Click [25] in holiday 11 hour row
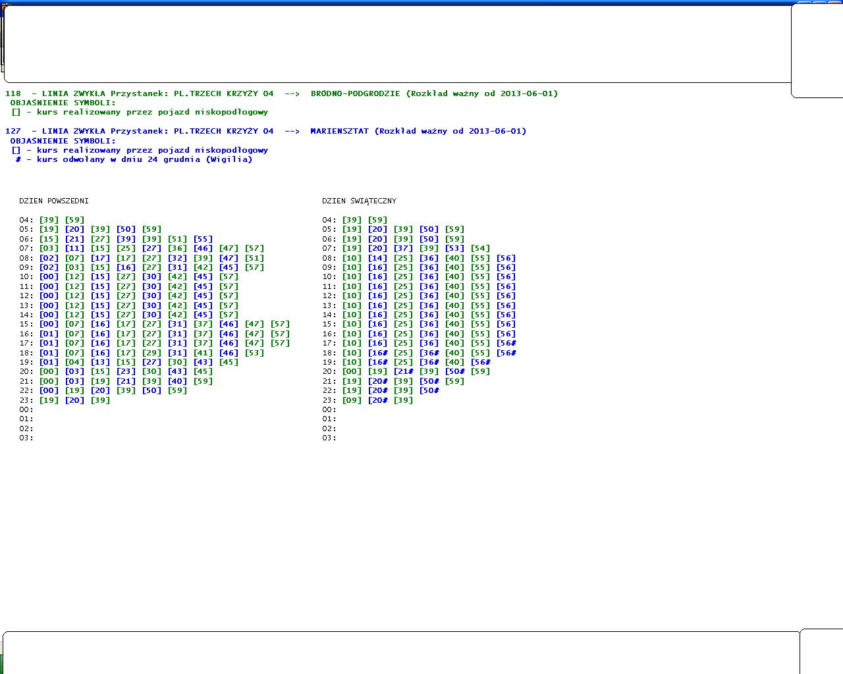 tap(404, 286)
